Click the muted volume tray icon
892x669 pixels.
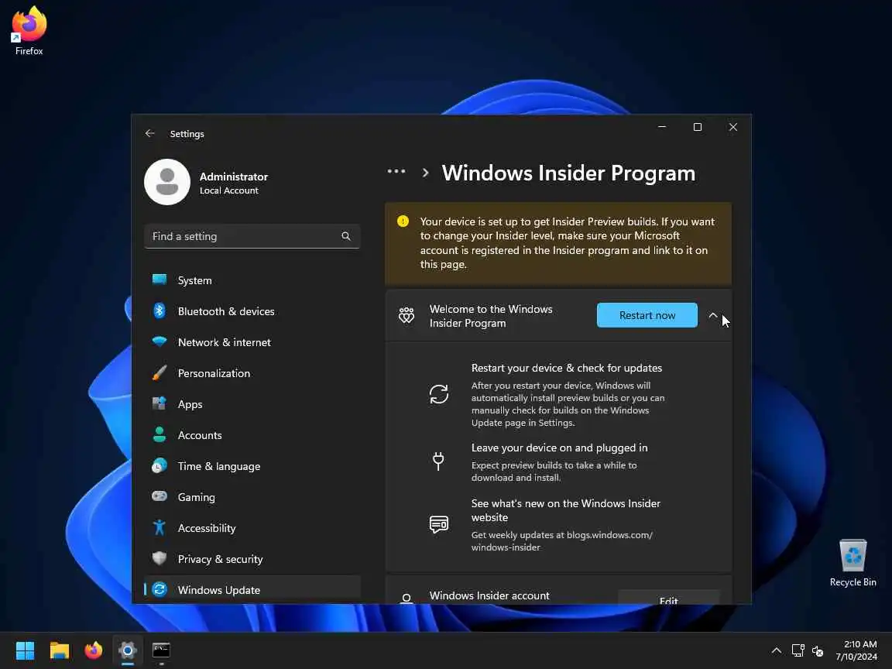[818, 650]
